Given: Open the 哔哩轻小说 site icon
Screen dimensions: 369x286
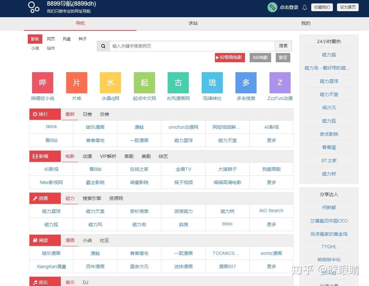Looking at the screenshot, I should click(42, 82).
